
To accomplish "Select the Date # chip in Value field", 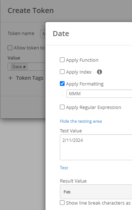I will pyautogui.click(x=19, y=67).
